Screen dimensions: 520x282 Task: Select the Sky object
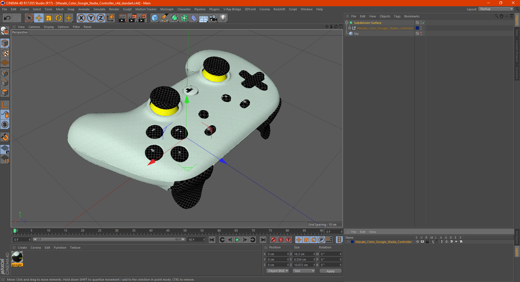click(x=356, y=34)
